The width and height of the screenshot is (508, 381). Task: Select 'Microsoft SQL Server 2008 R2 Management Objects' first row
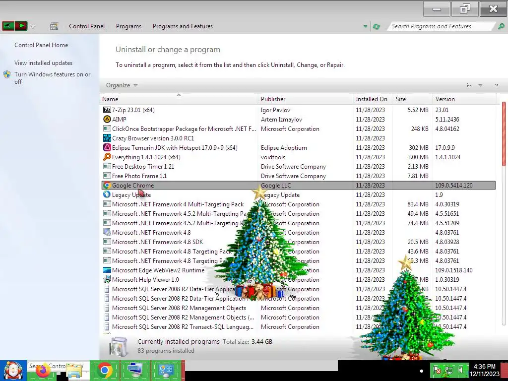(298, 308)
